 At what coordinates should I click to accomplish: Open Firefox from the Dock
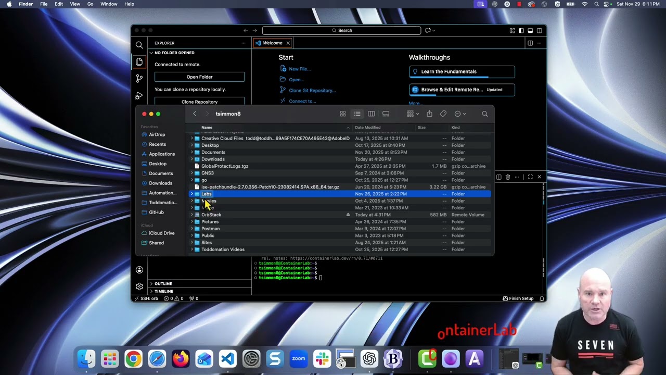tap(181, 359)
